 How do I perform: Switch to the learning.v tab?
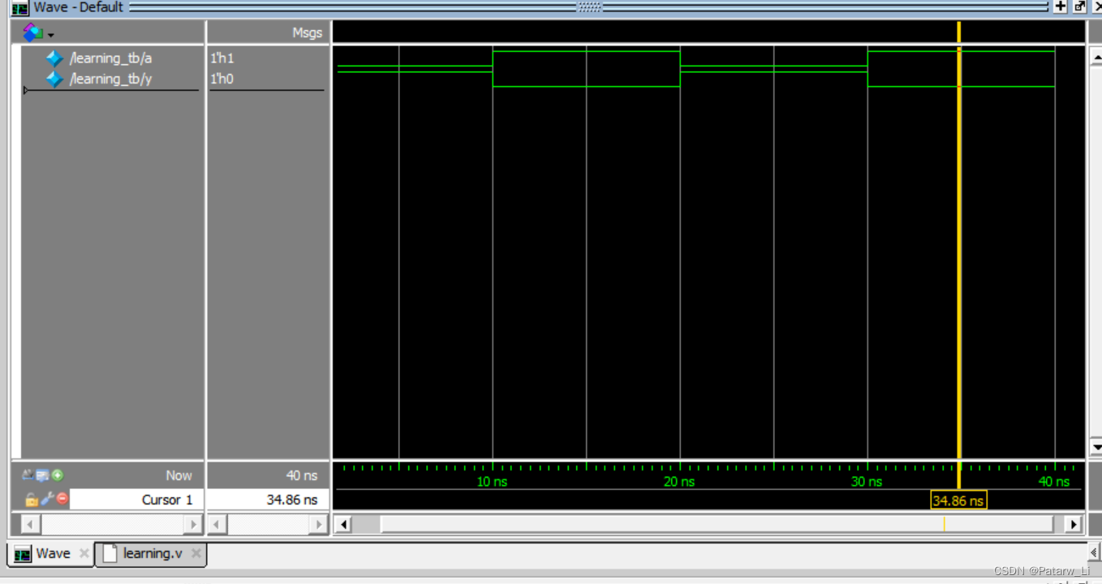point(151,553)
